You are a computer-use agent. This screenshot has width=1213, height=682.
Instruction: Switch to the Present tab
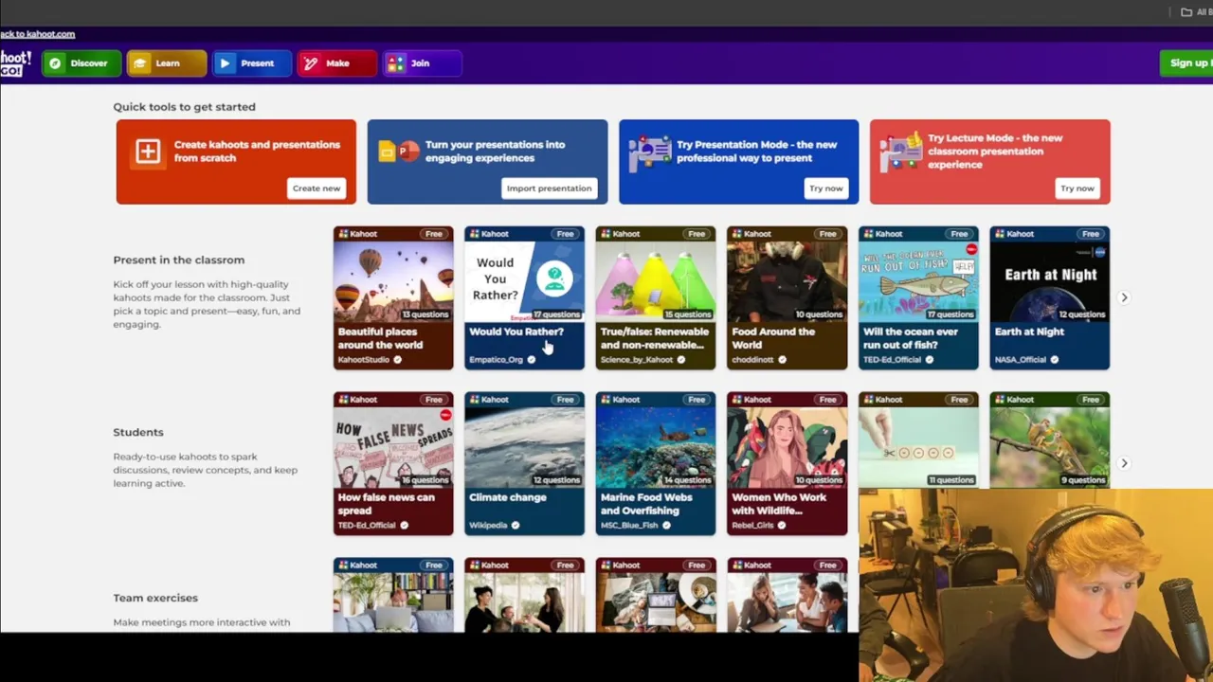252,63
